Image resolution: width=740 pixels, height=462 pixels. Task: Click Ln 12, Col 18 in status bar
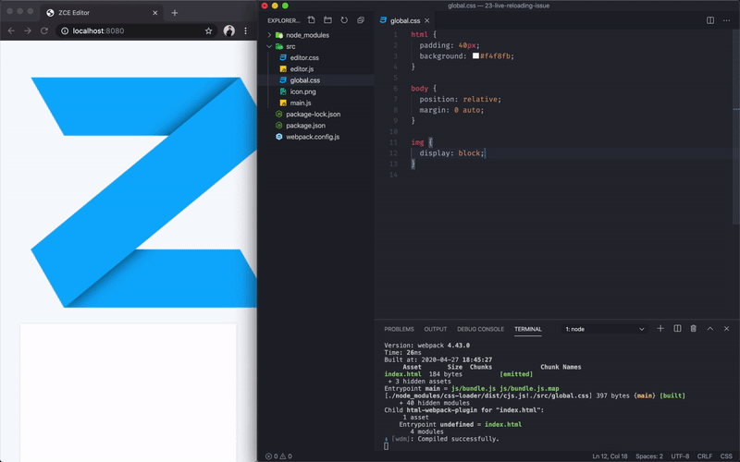pyautogui.click(x=610, y=456)
